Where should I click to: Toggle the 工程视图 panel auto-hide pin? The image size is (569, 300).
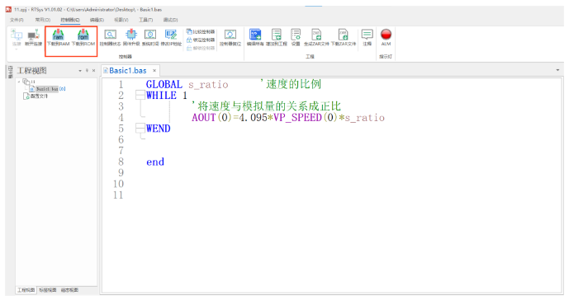click(x=87, y=71)
